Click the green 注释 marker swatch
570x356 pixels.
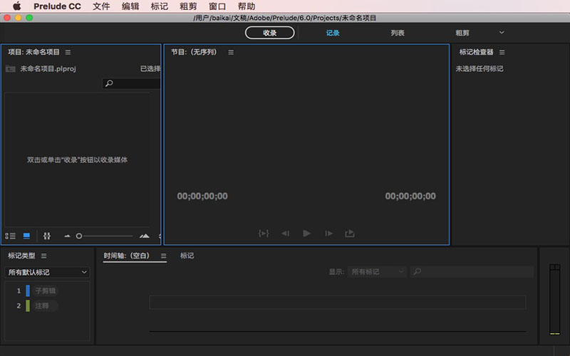pyautogui.click(x=28, y=306)
